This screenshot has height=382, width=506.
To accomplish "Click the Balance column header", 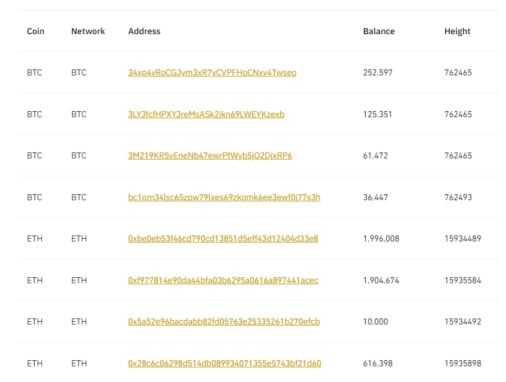I will tap(379, 31).
